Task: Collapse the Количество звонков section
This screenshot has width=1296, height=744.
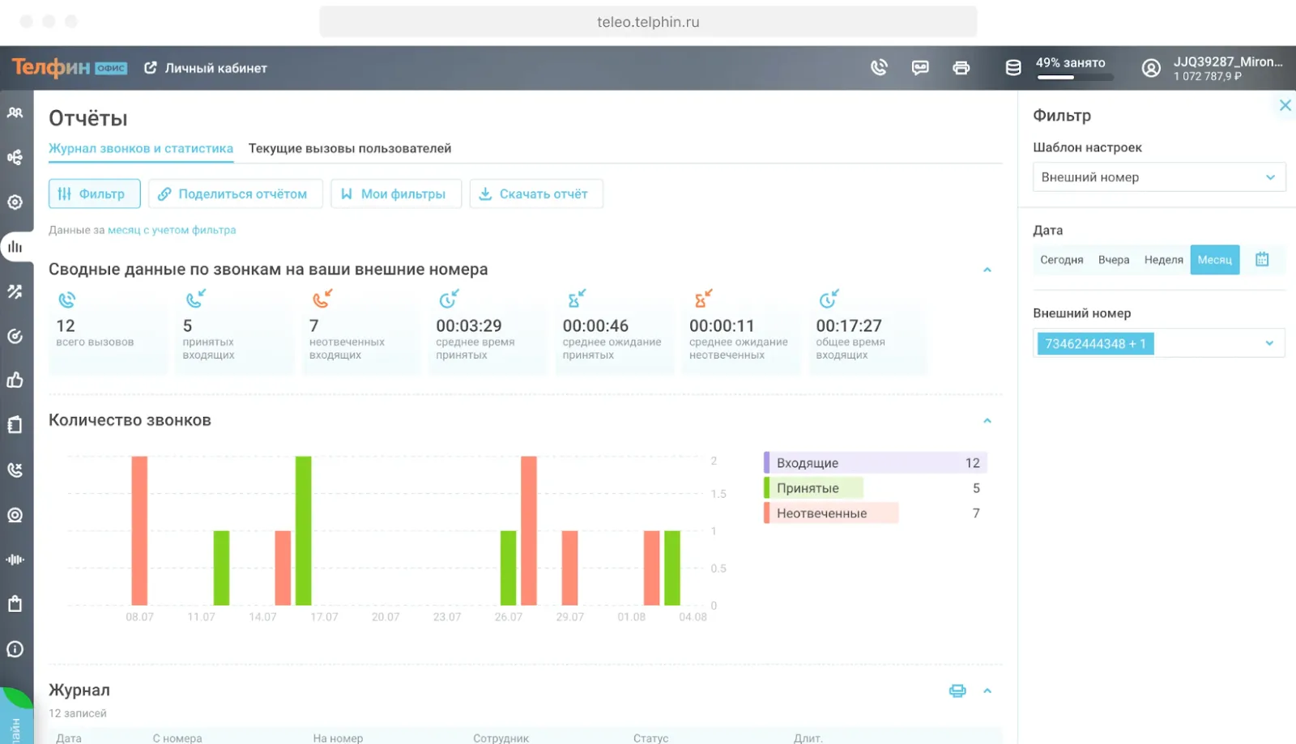Action: (987, 421)
